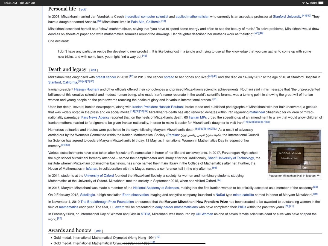
Task: Open citation [72] after UN Women sentence
Action: 59,219
